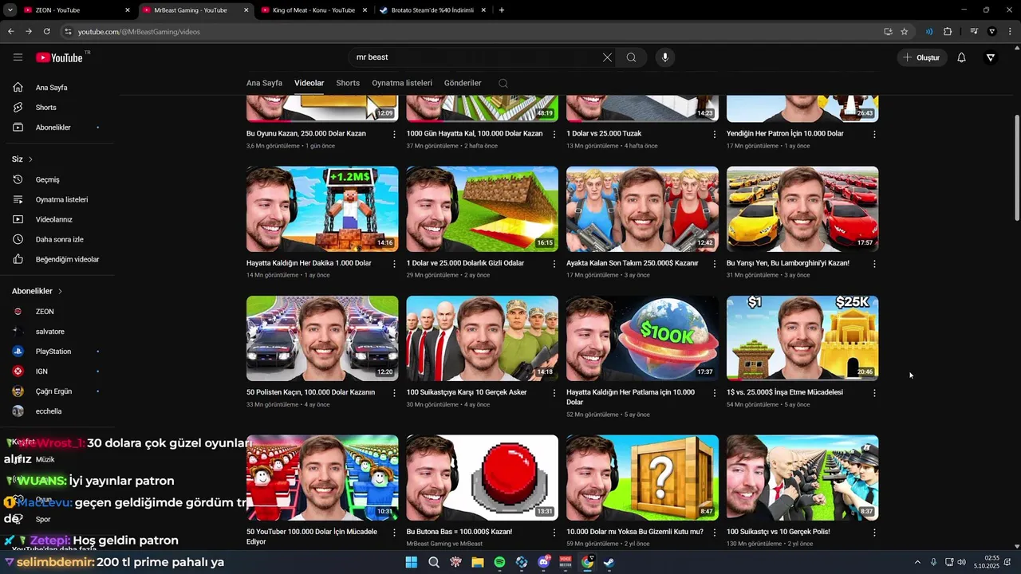
Task: Click the page vertical scrollbar thumb
Action: coord(1016,167)
